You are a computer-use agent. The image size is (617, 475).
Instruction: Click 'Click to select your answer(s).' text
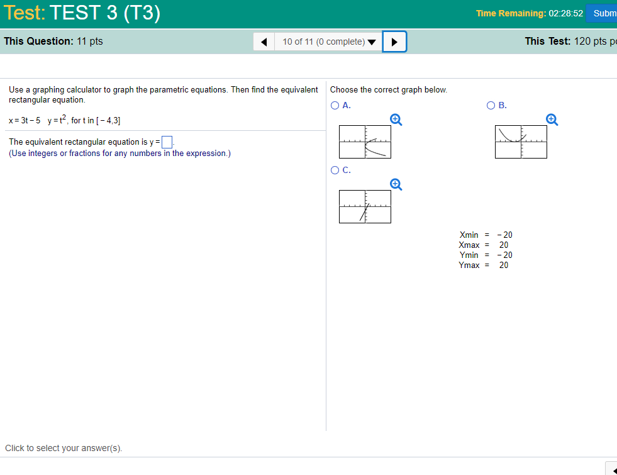pyautogui.click(x=64, y=448)
